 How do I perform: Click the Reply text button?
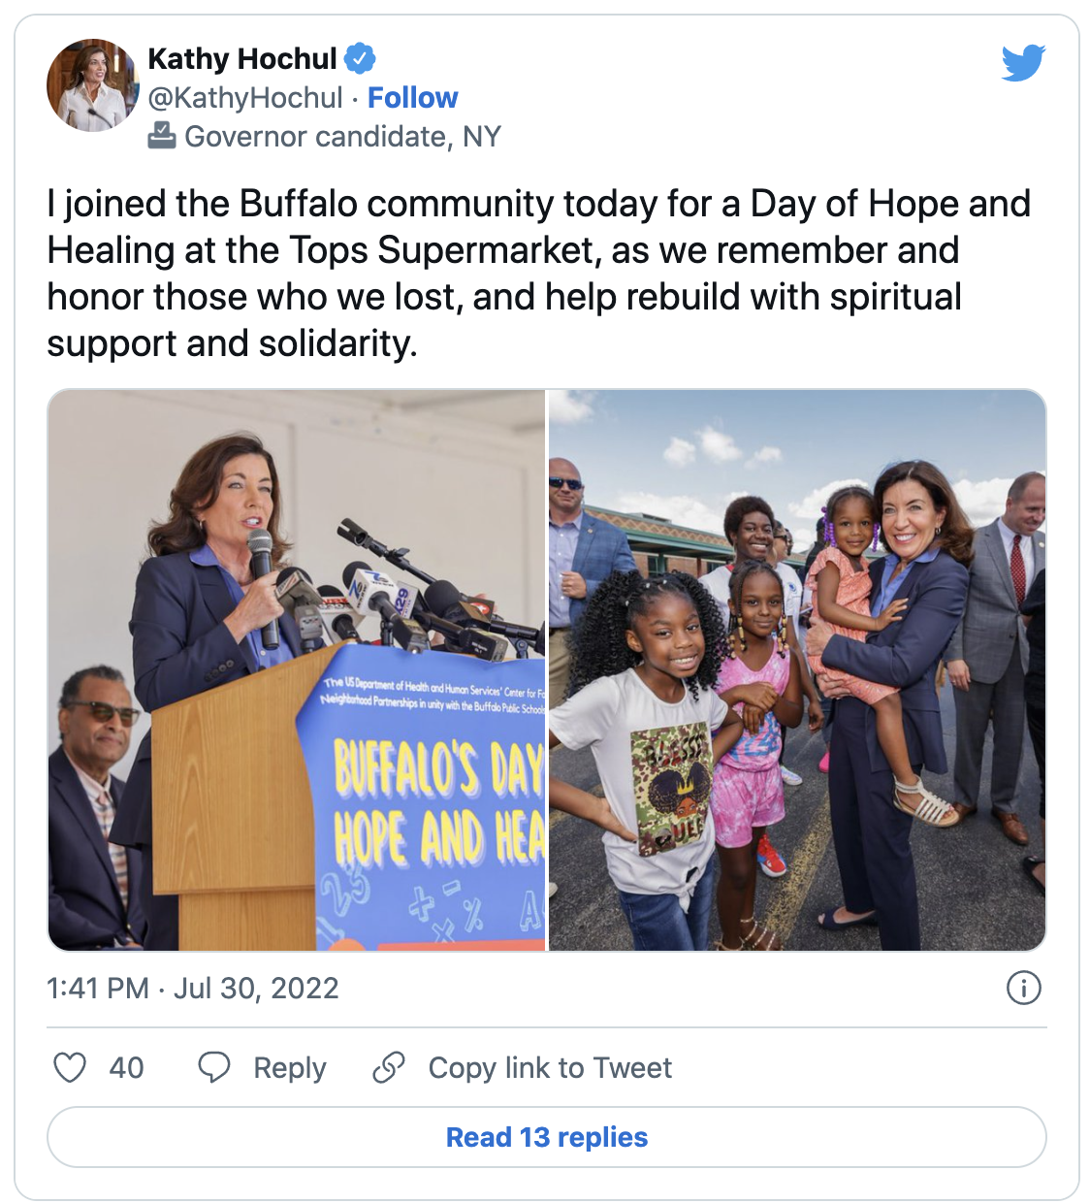coord(289,1067)
